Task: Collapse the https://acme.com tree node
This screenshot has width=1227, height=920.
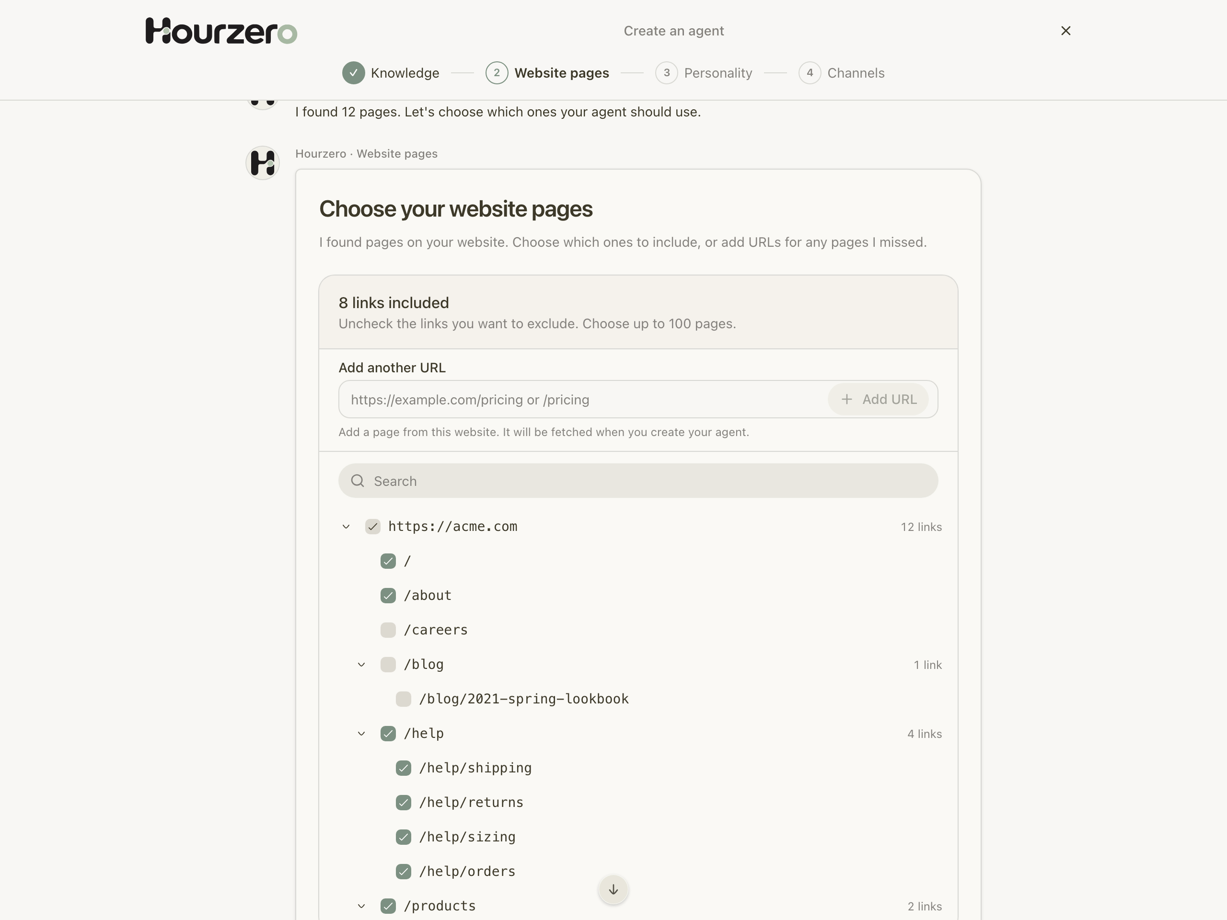Action: [346, 527]
